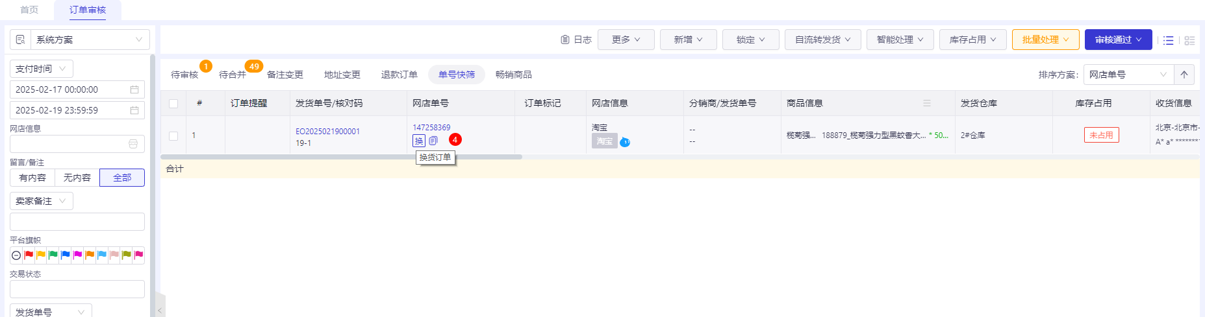The image size is (1205, 317).
Task: Select the blue platform flag
Action: (x=66, y=255)
